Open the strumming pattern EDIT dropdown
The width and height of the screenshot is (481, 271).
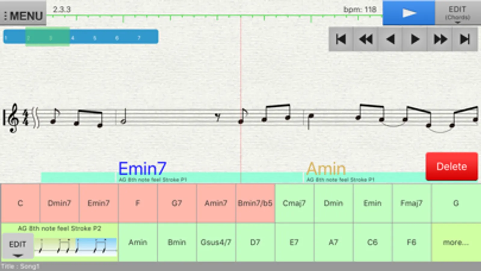[x=18, y=246]
